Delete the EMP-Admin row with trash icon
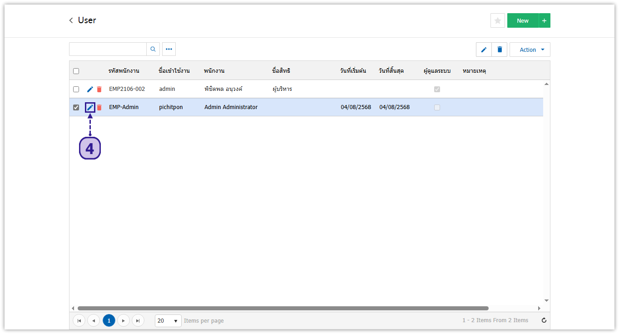The width and height of the screenshot is (619, 334). pyautogui.click(x=99, y=107)
